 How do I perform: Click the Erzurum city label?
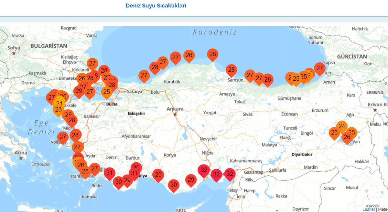tap(320, 110)
